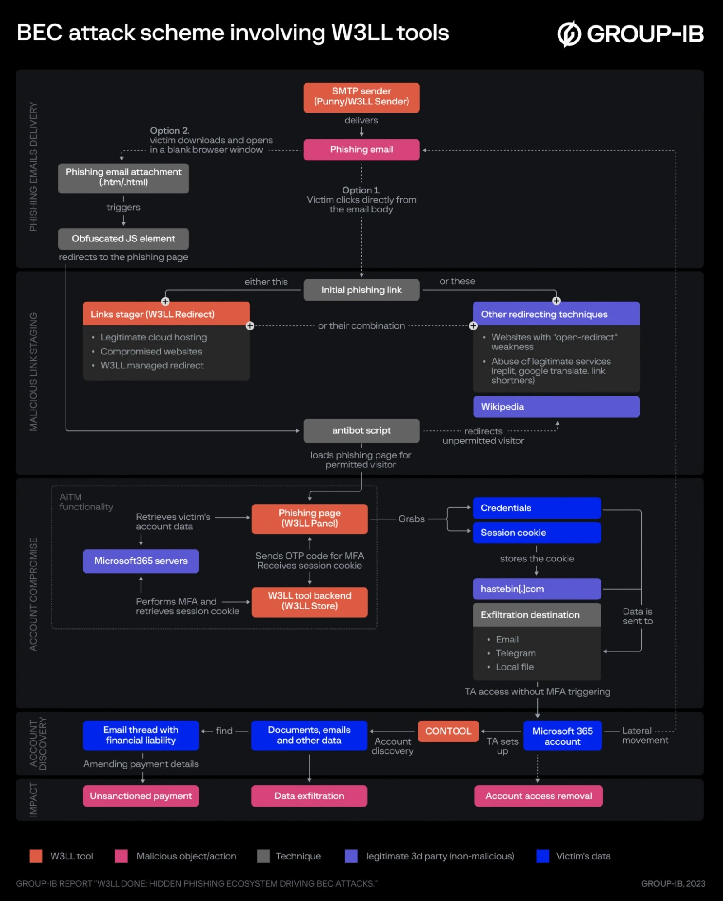Click the Initial phishing link box
The width and height of the screenshot is (723, 901).
(361, 290)
